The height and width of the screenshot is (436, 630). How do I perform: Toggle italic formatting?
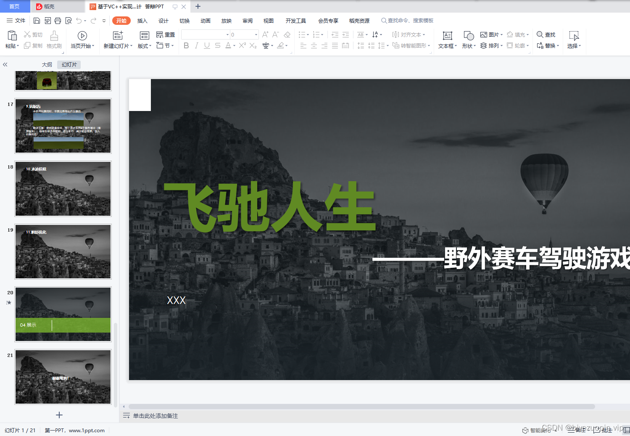[x=196, y=45]
